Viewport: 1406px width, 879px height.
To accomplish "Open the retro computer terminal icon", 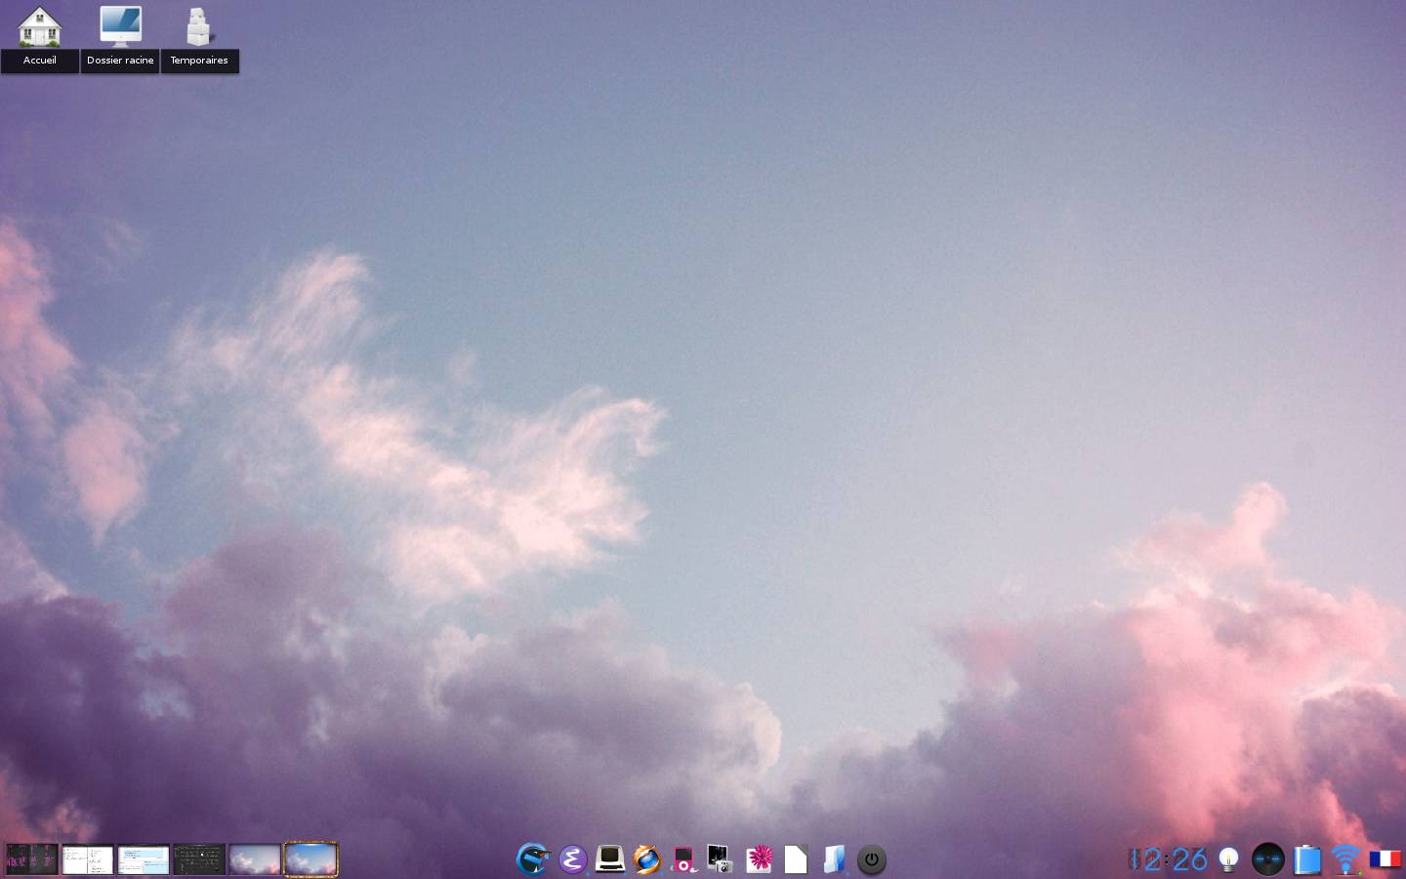I will pyautogui.click(x=610, y=859).
